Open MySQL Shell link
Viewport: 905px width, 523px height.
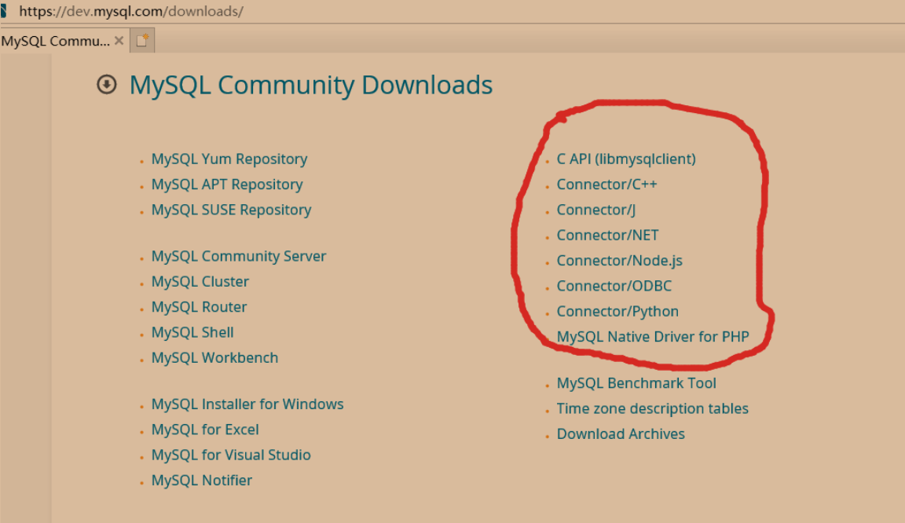pos(192,332)
